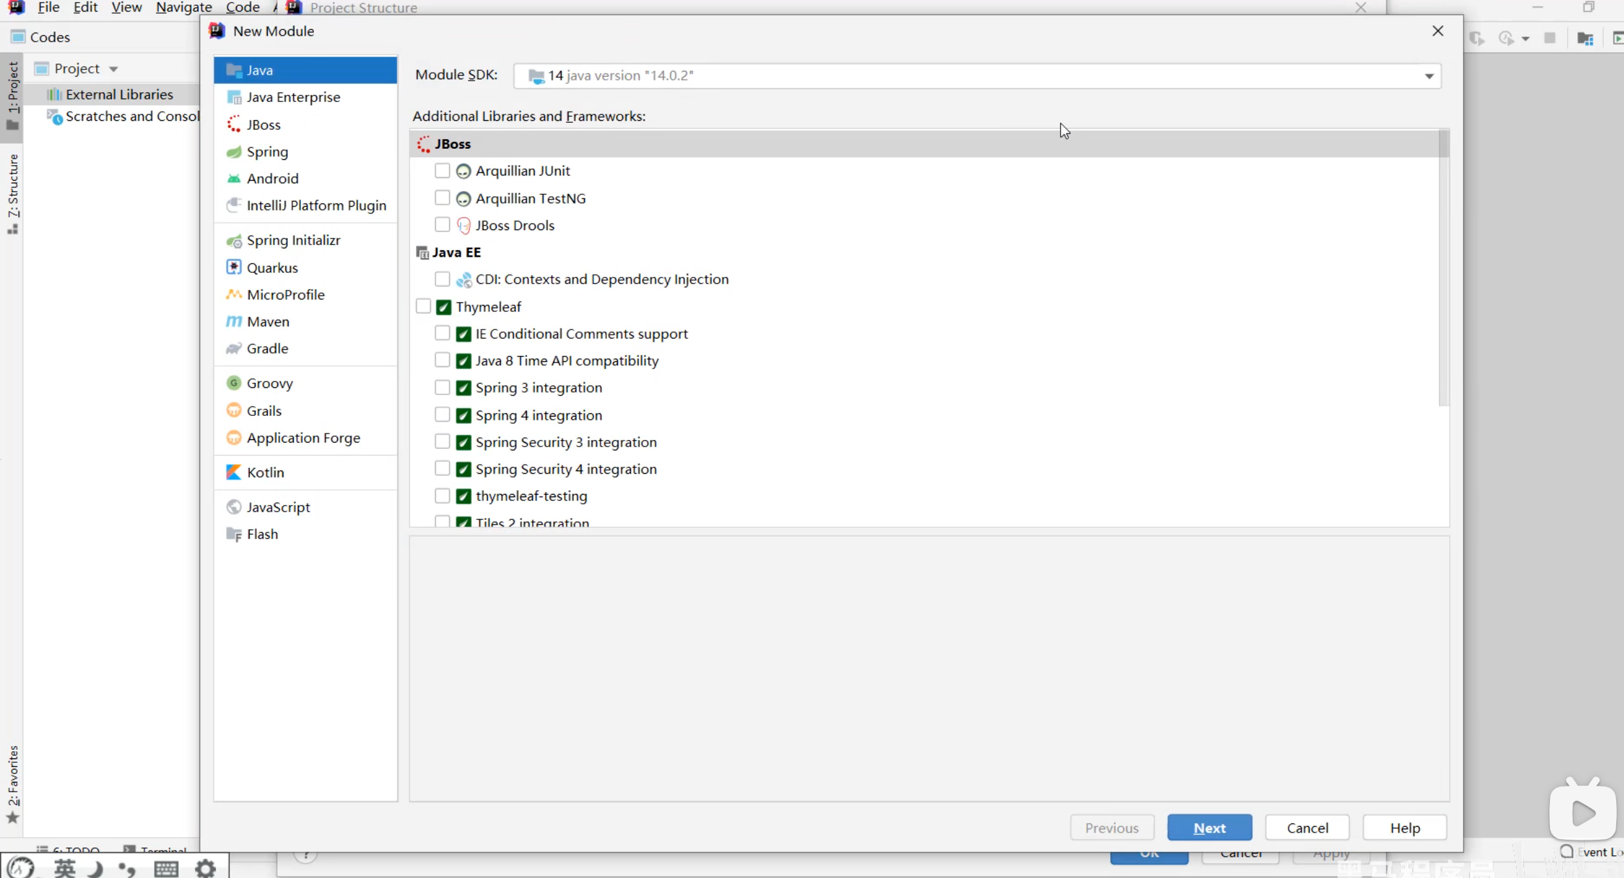The height and width of the screenshot is (878, 1624).
Task: Check the JBoss Drools framework
Action: pyautogui.click(x=442, y=225)
